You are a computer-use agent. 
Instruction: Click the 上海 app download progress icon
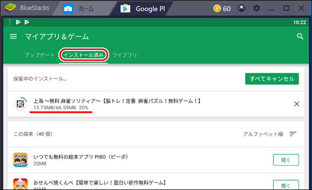(x=20, y=104)
